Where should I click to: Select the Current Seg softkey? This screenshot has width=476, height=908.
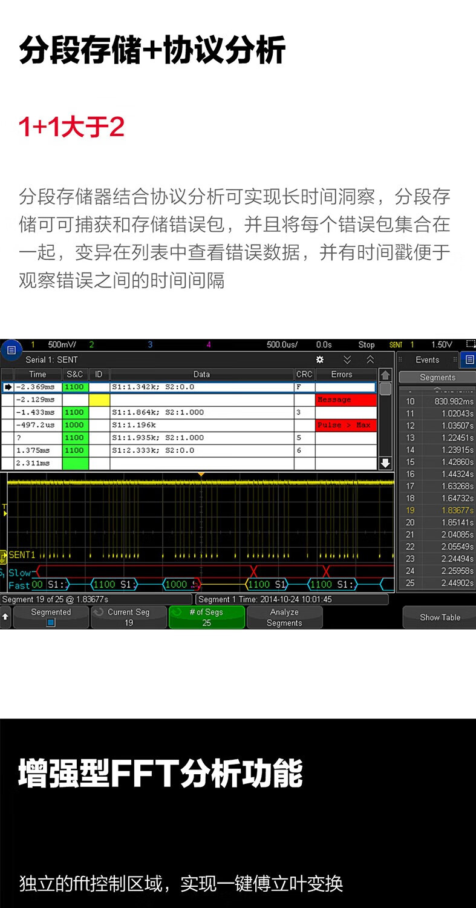[128, 617]
